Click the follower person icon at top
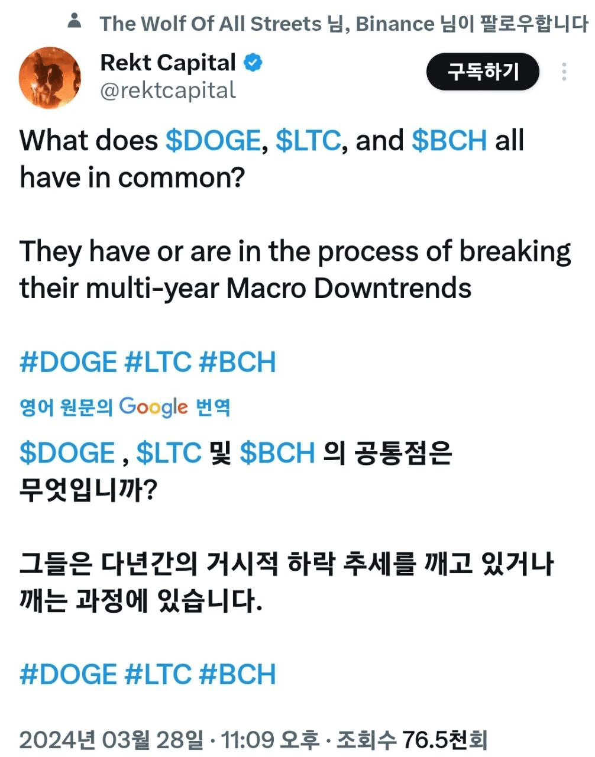 tap(75, 21)
